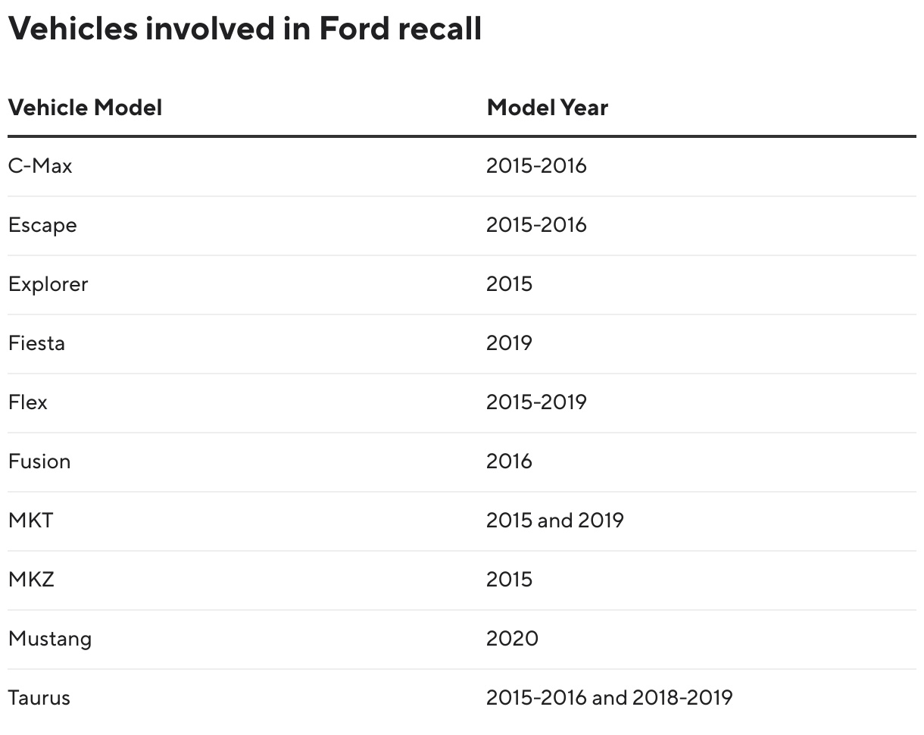Click the Vehicle Model column header
The width and height of the screenshot is (924, 735).
point(85,108)
